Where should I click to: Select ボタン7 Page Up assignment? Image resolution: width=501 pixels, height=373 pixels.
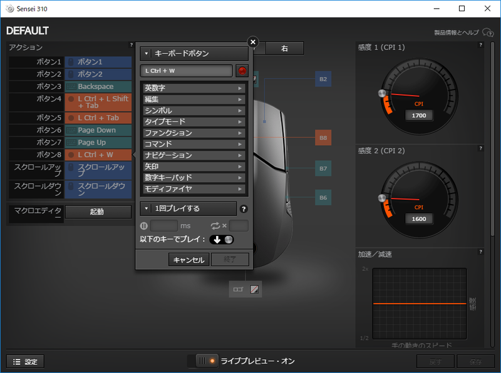[98, 143]
